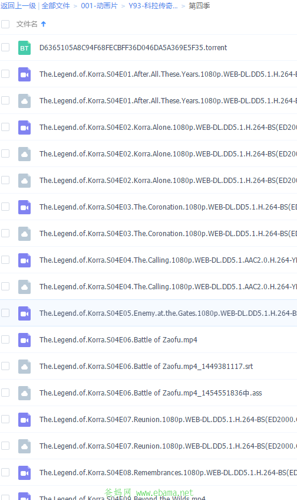The width and height of the screenshot is (297, 500).
Task: Click the purple video icon for S04E01 After All These Years
Action: pos(25,74)
